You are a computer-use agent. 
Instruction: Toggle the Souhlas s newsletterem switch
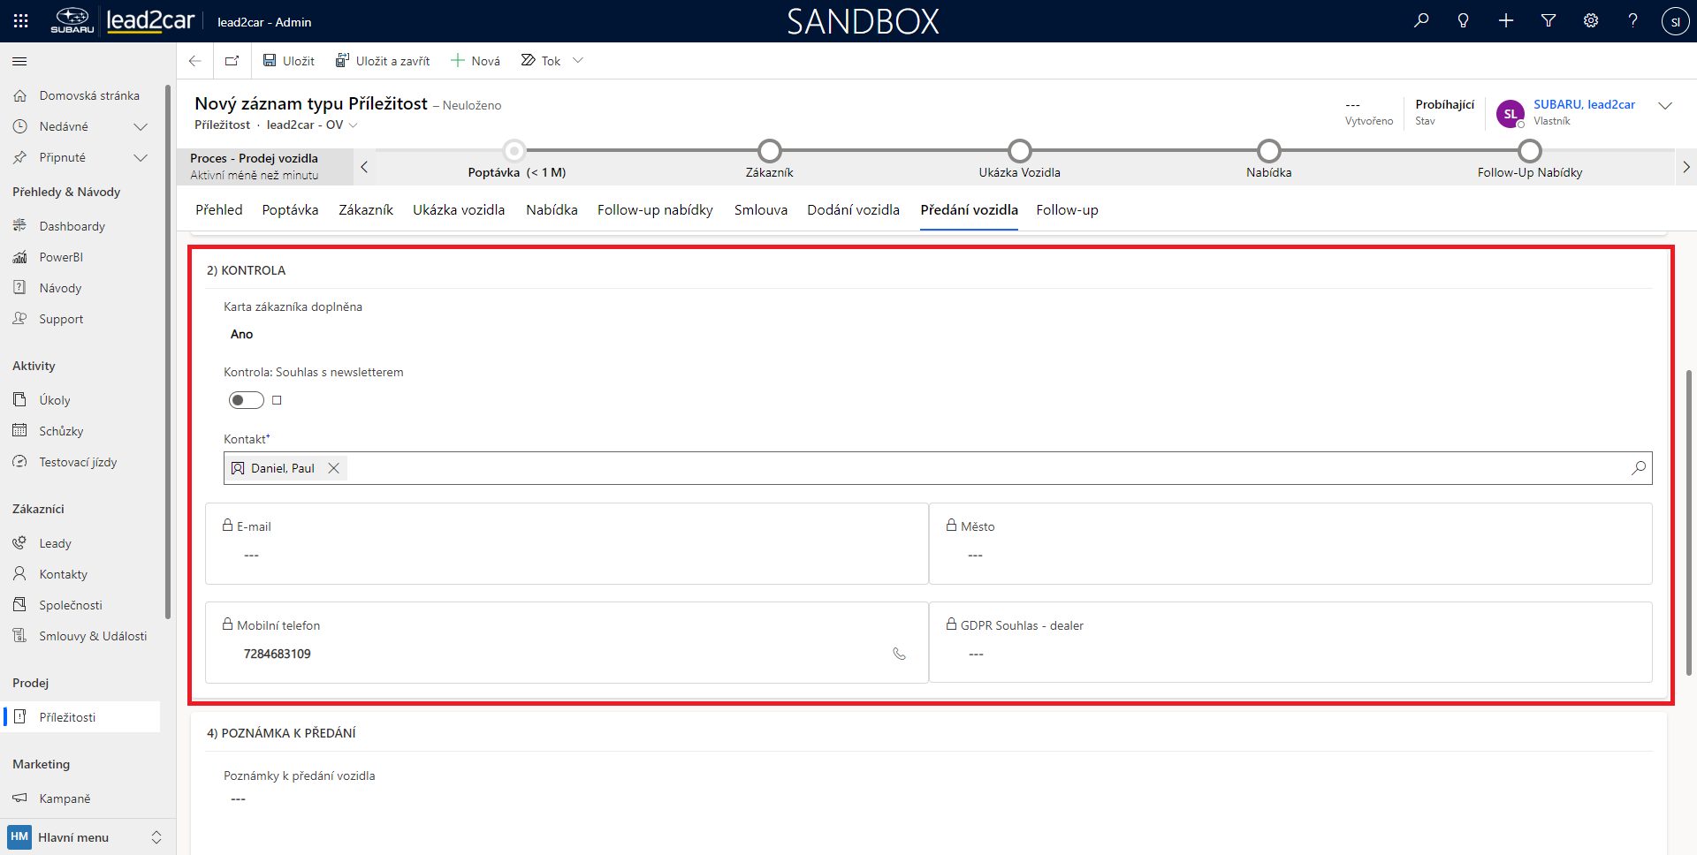click(246, 400)
